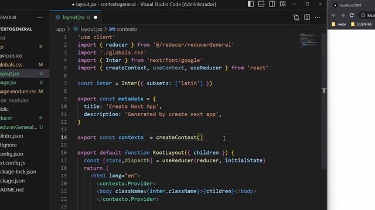Open the source control changes icon

296,17
